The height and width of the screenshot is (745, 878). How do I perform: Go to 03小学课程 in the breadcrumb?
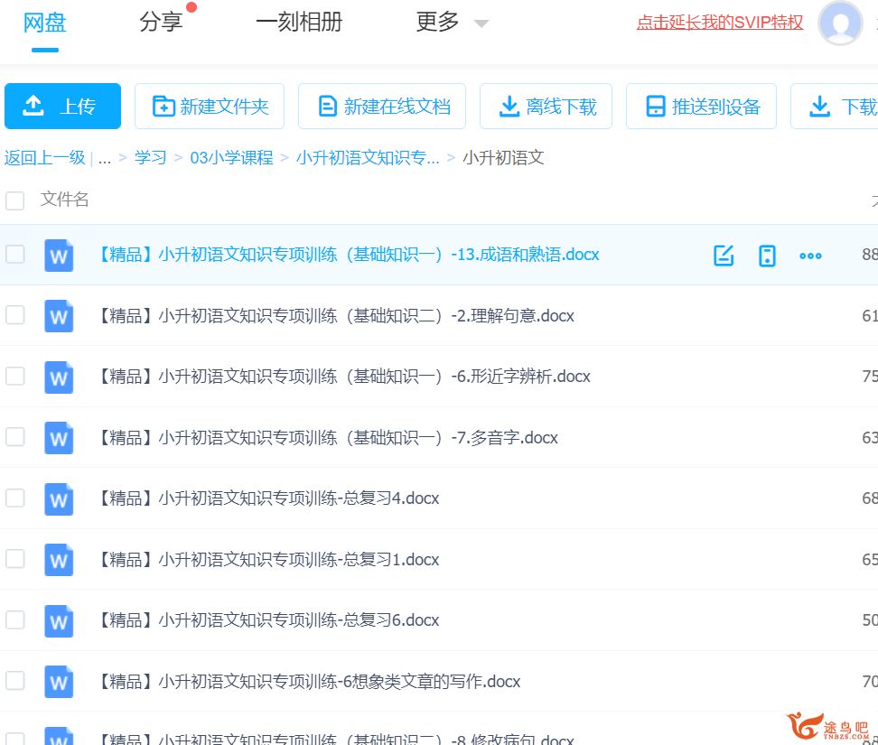231,158
